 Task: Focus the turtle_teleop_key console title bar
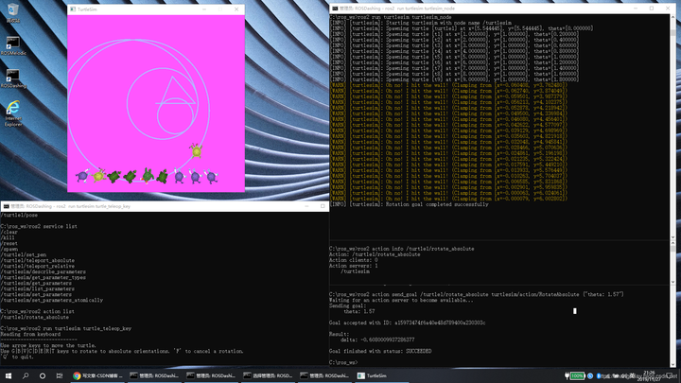pos(152,206)
